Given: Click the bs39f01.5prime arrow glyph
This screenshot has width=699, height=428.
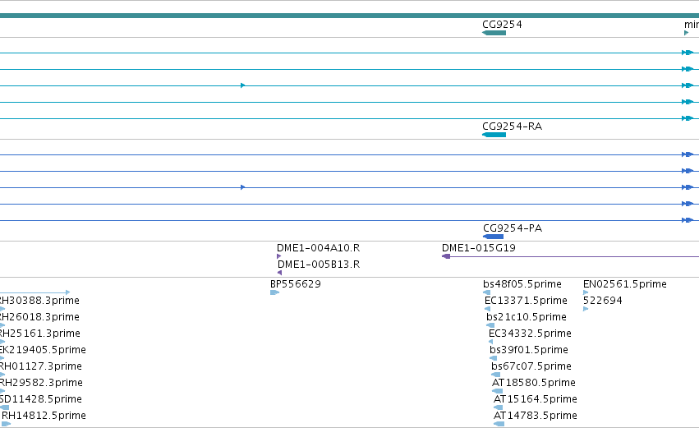Looking at the screenshot, I should click(x=493, y=358).
